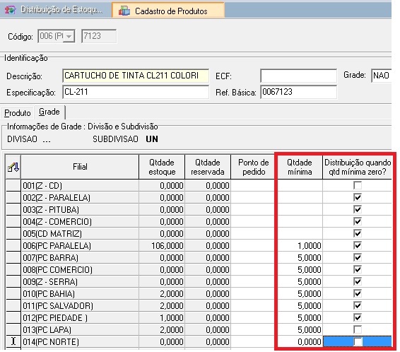This screenshot has height=352, width=400.
Task: Check distribution for 014(PC NORTE)
Action: pyautogui.click(x=358, y=341)
